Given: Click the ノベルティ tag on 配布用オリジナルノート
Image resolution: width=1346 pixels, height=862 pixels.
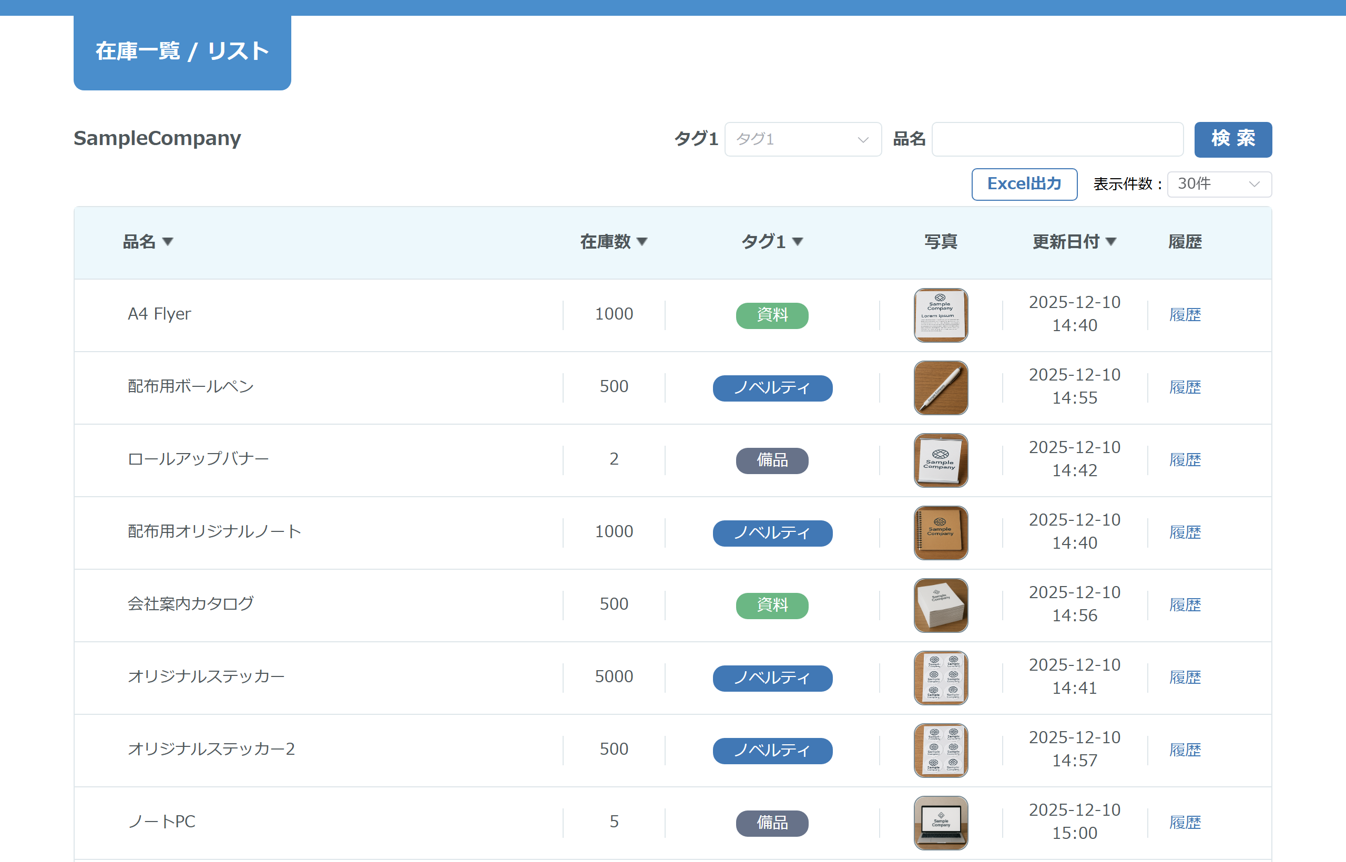Looking at the screenshot, I should [x=772, y=533].
